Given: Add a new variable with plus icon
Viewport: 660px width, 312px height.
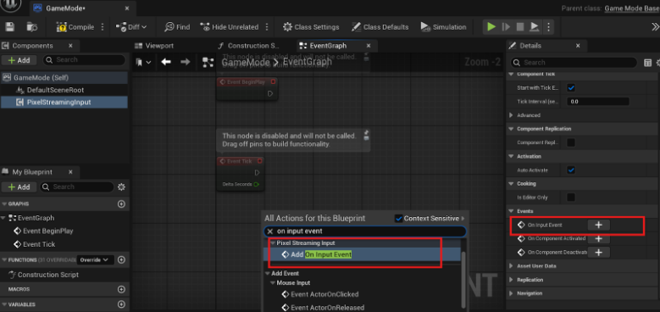Looking at the screenshot, I should coord(122,304).
